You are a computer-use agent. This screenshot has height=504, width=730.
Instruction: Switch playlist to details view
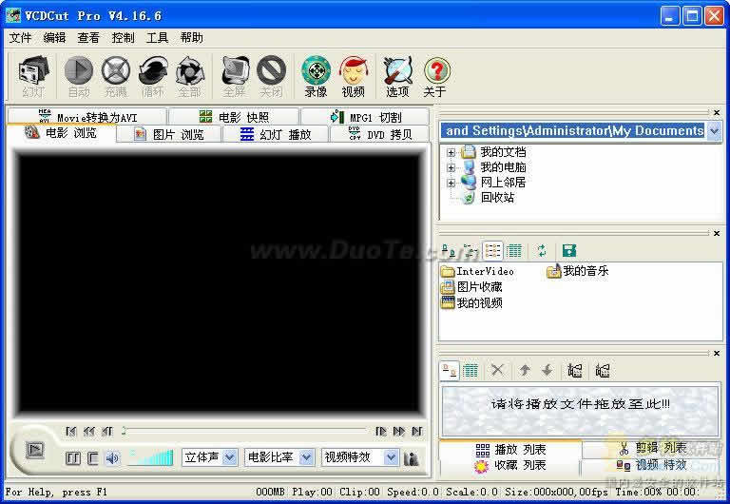(x=471, y=371)
